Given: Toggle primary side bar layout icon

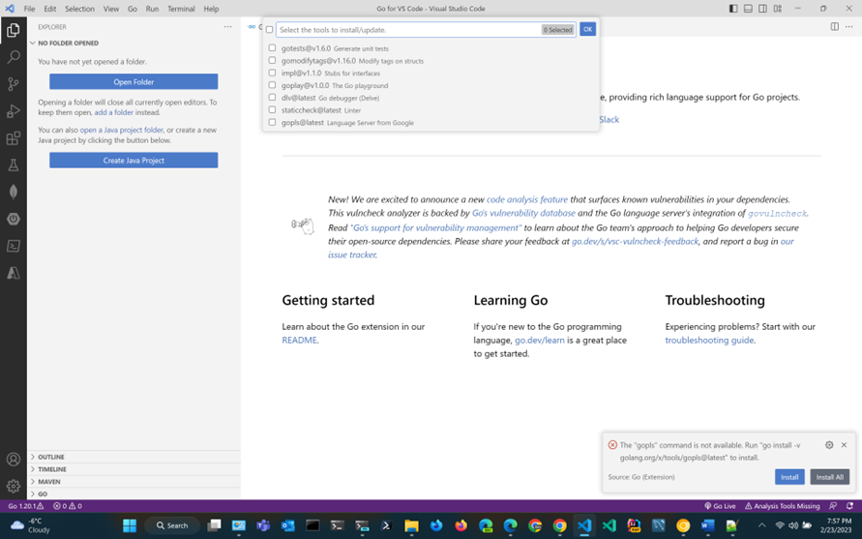Looking at the screenshot, I should [733, 9].
